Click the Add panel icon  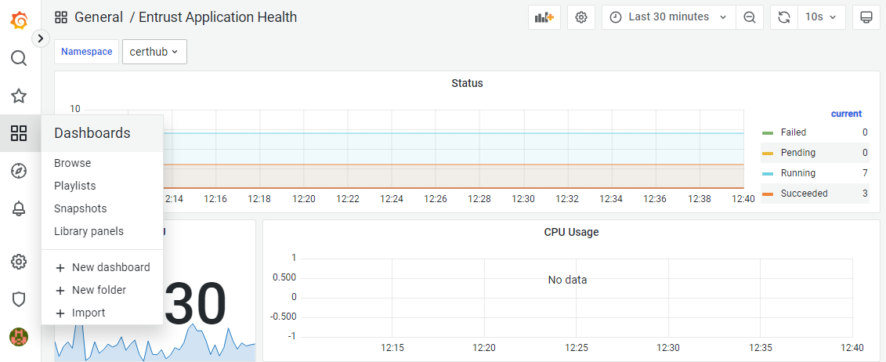(544, 17)
